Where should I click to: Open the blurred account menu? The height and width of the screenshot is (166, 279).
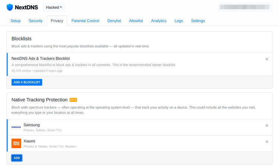pos(245,7)
